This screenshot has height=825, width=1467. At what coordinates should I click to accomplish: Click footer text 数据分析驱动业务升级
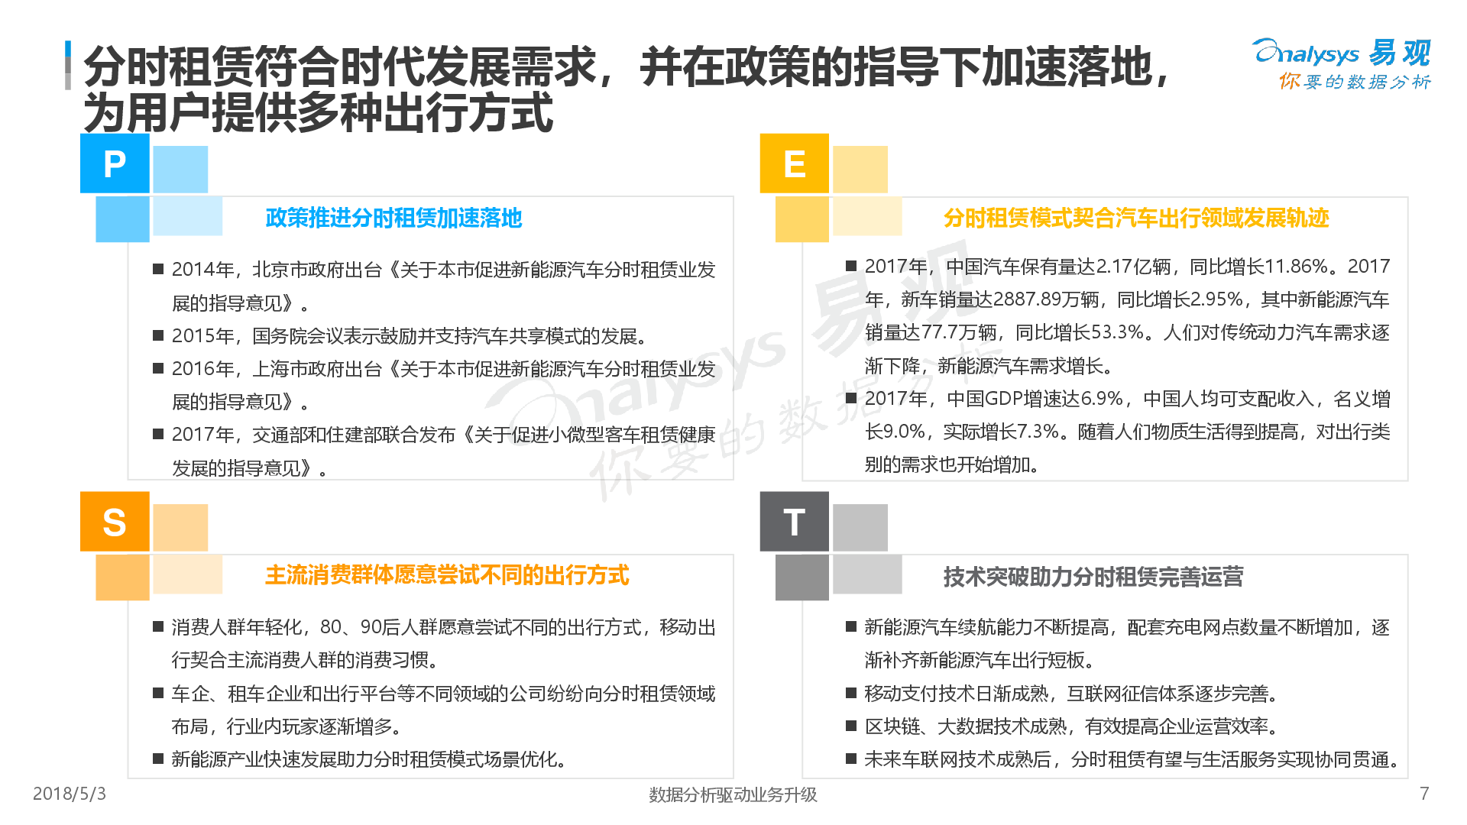(733, 794)
